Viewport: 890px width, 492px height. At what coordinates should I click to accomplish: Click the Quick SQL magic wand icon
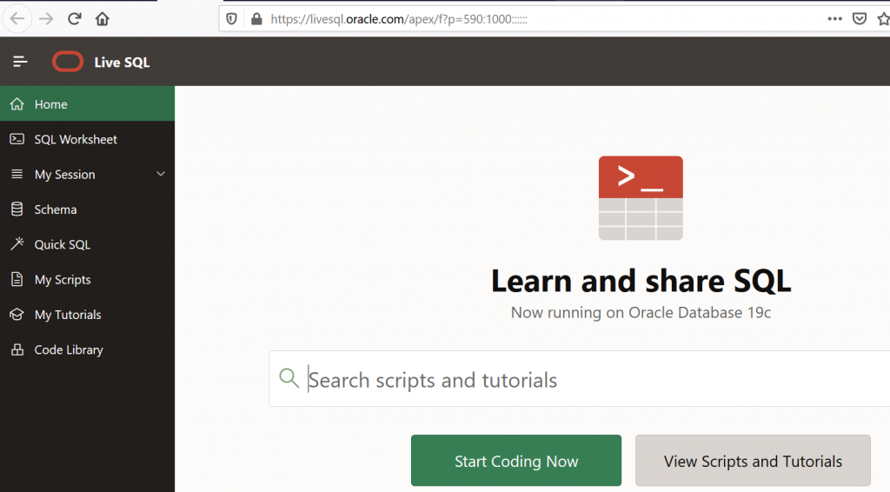(17, 244)
